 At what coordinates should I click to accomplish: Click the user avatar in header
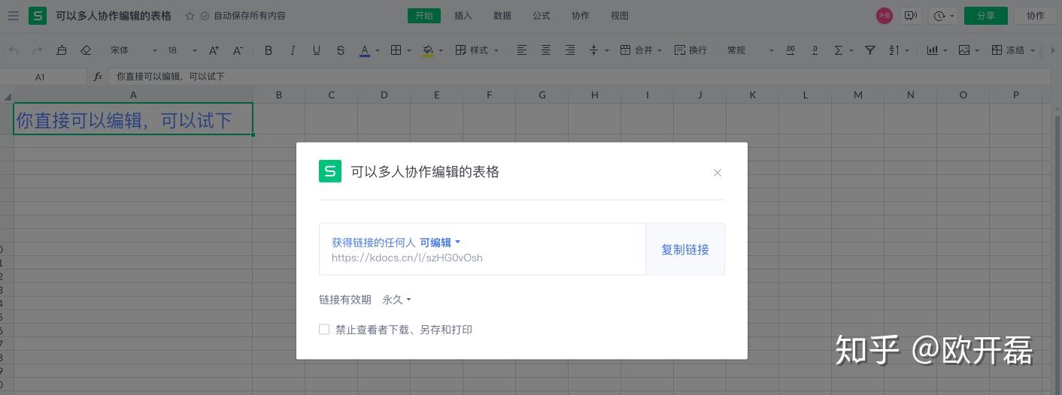(x=884, y=16)
